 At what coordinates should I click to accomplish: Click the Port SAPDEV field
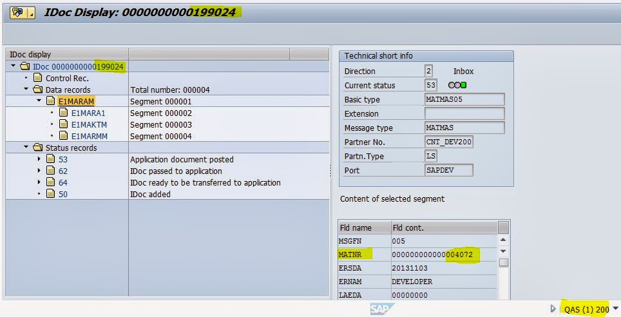(x=448, y=170)
